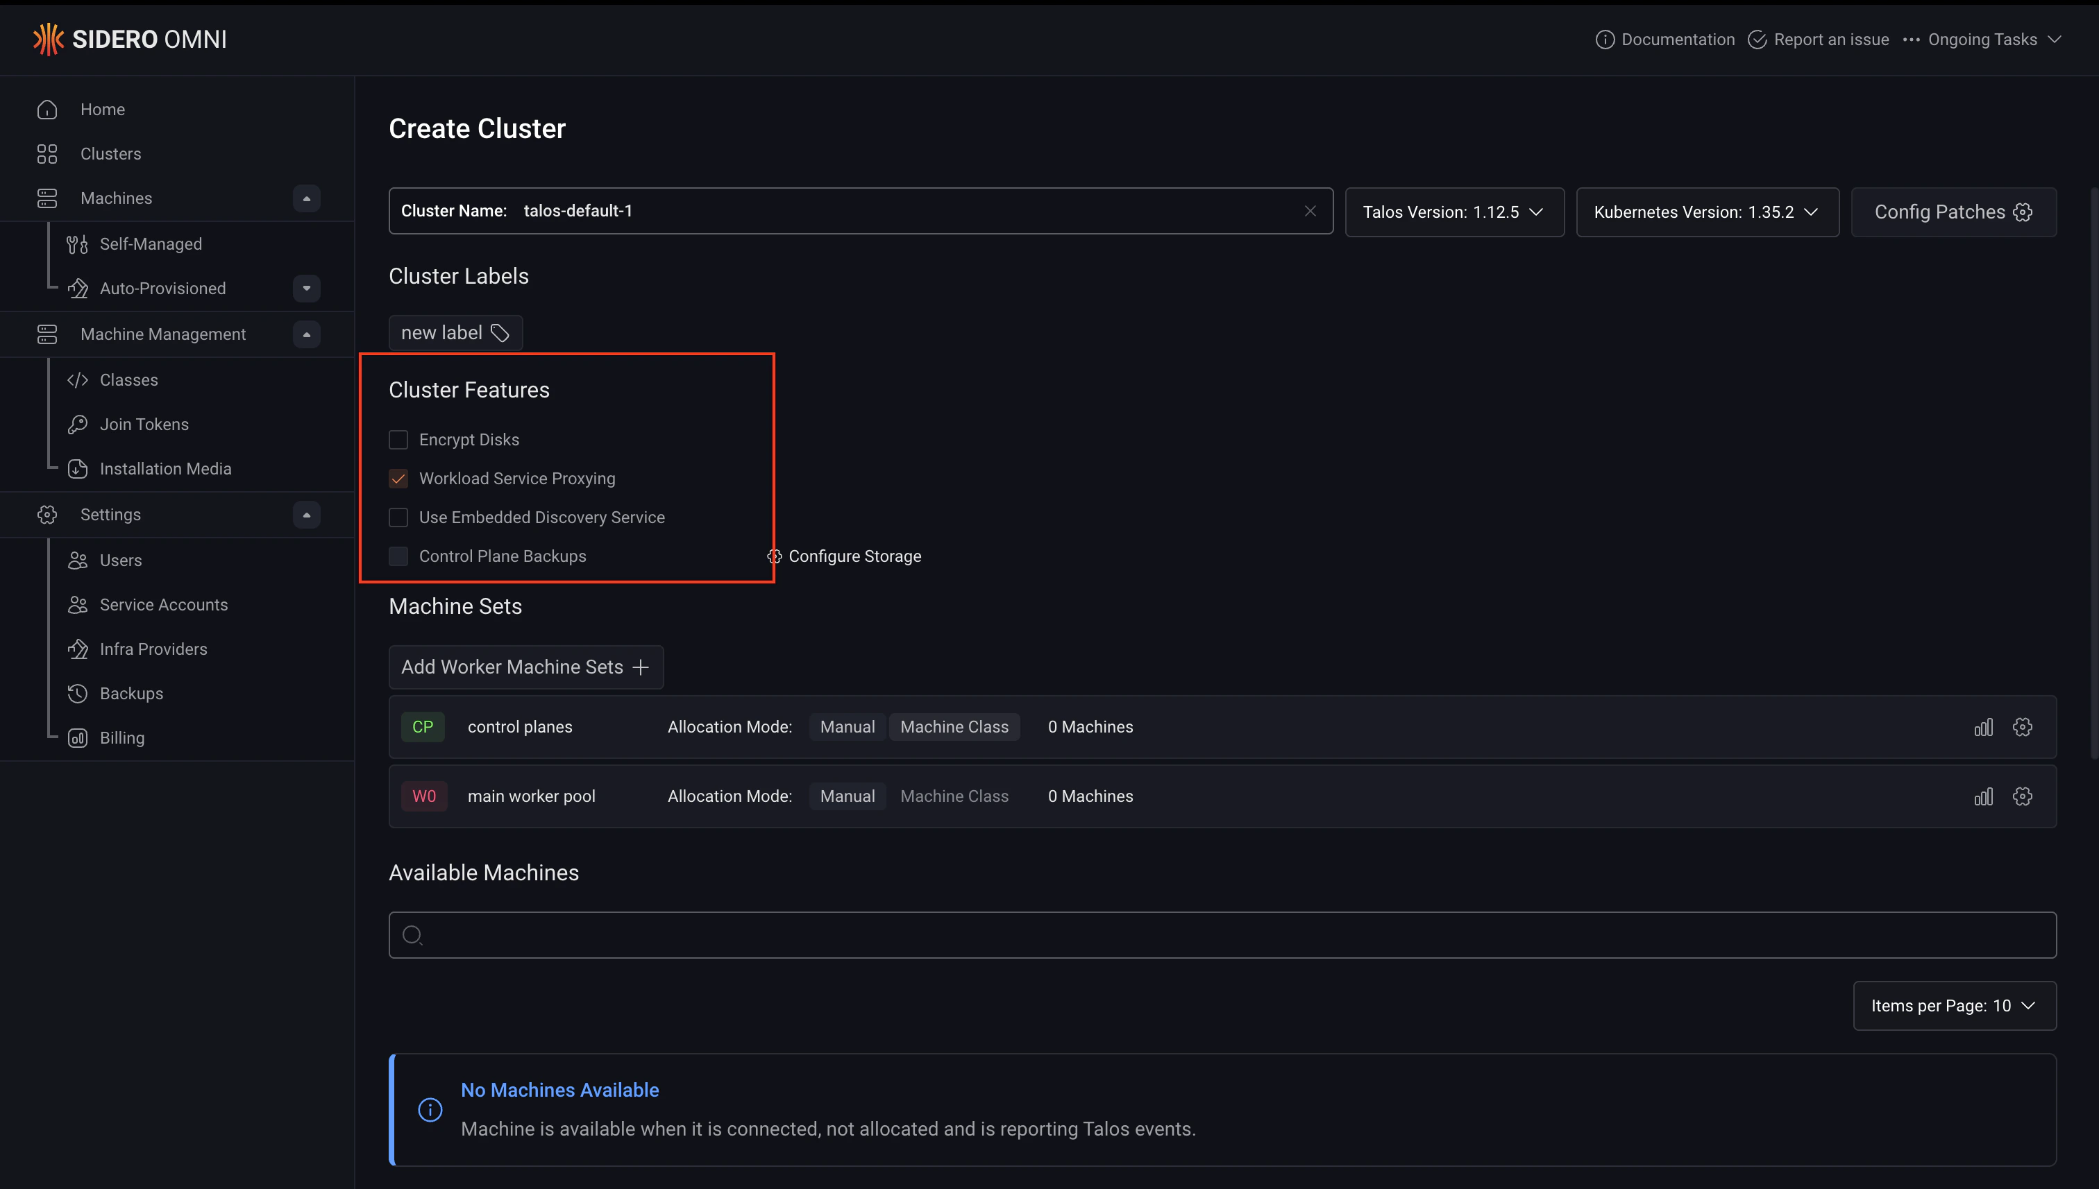Select Manual allocation for main worker pool
The height and width of the screenshot is (1189, 2099).
click(846, 796)
